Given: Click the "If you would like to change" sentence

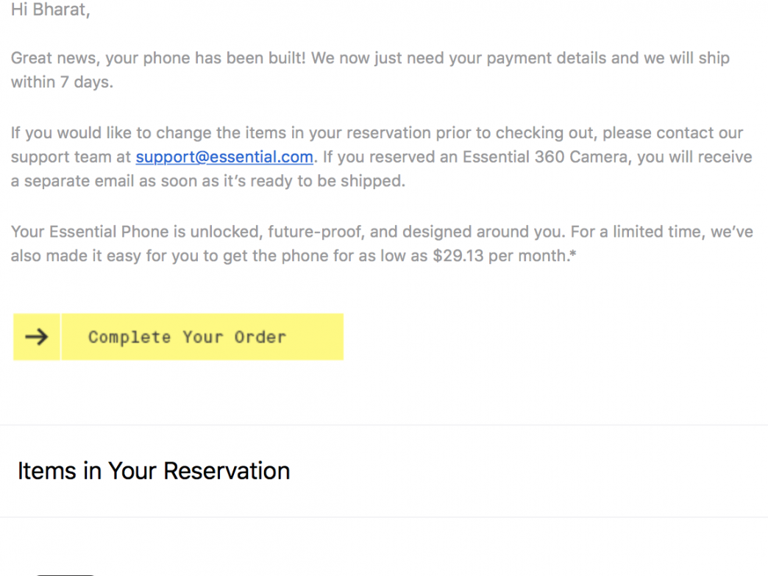Looking at the screenshot, I should 110,133.
